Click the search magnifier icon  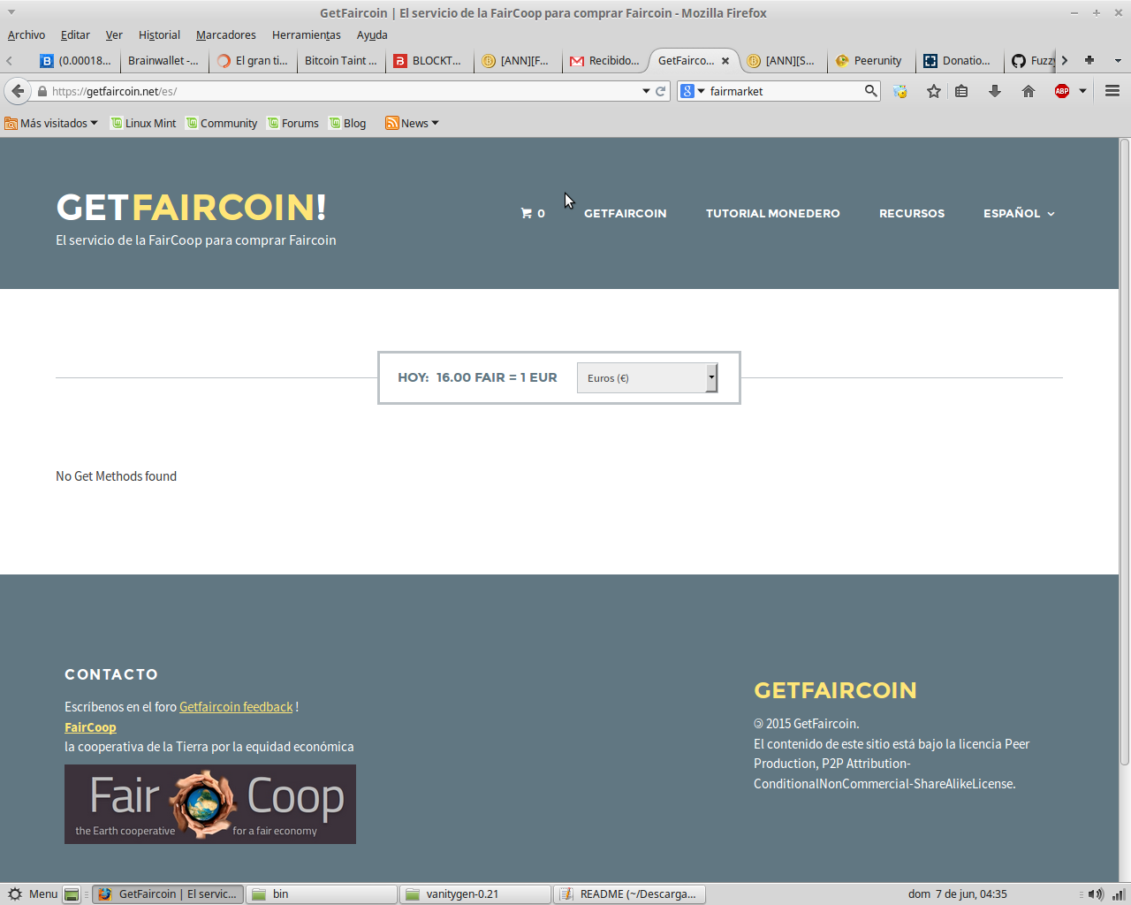[870, 91]
